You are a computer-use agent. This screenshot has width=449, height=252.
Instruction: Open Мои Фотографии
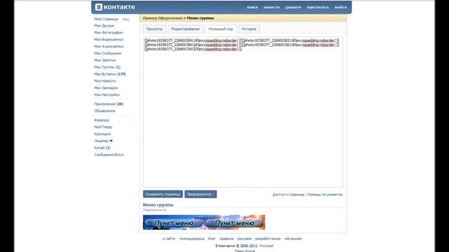[x=108, y=33]
